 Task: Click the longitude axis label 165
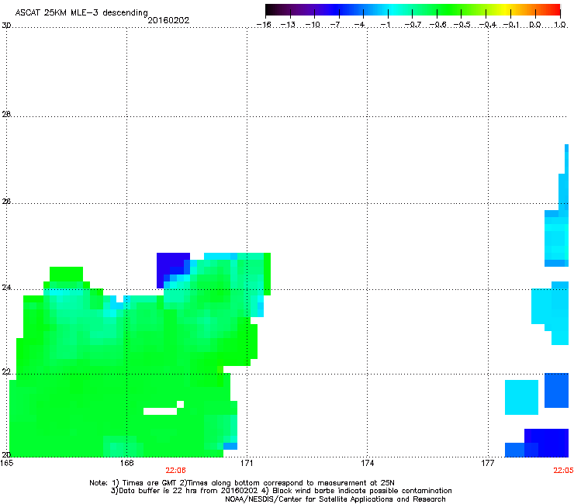coord(6,463)
